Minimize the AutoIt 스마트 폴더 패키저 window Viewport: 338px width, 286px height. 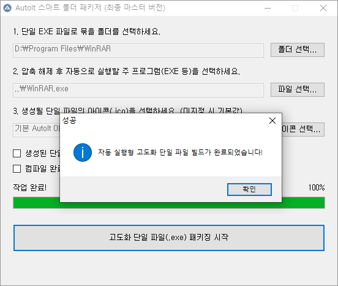[x=268, y=8]
